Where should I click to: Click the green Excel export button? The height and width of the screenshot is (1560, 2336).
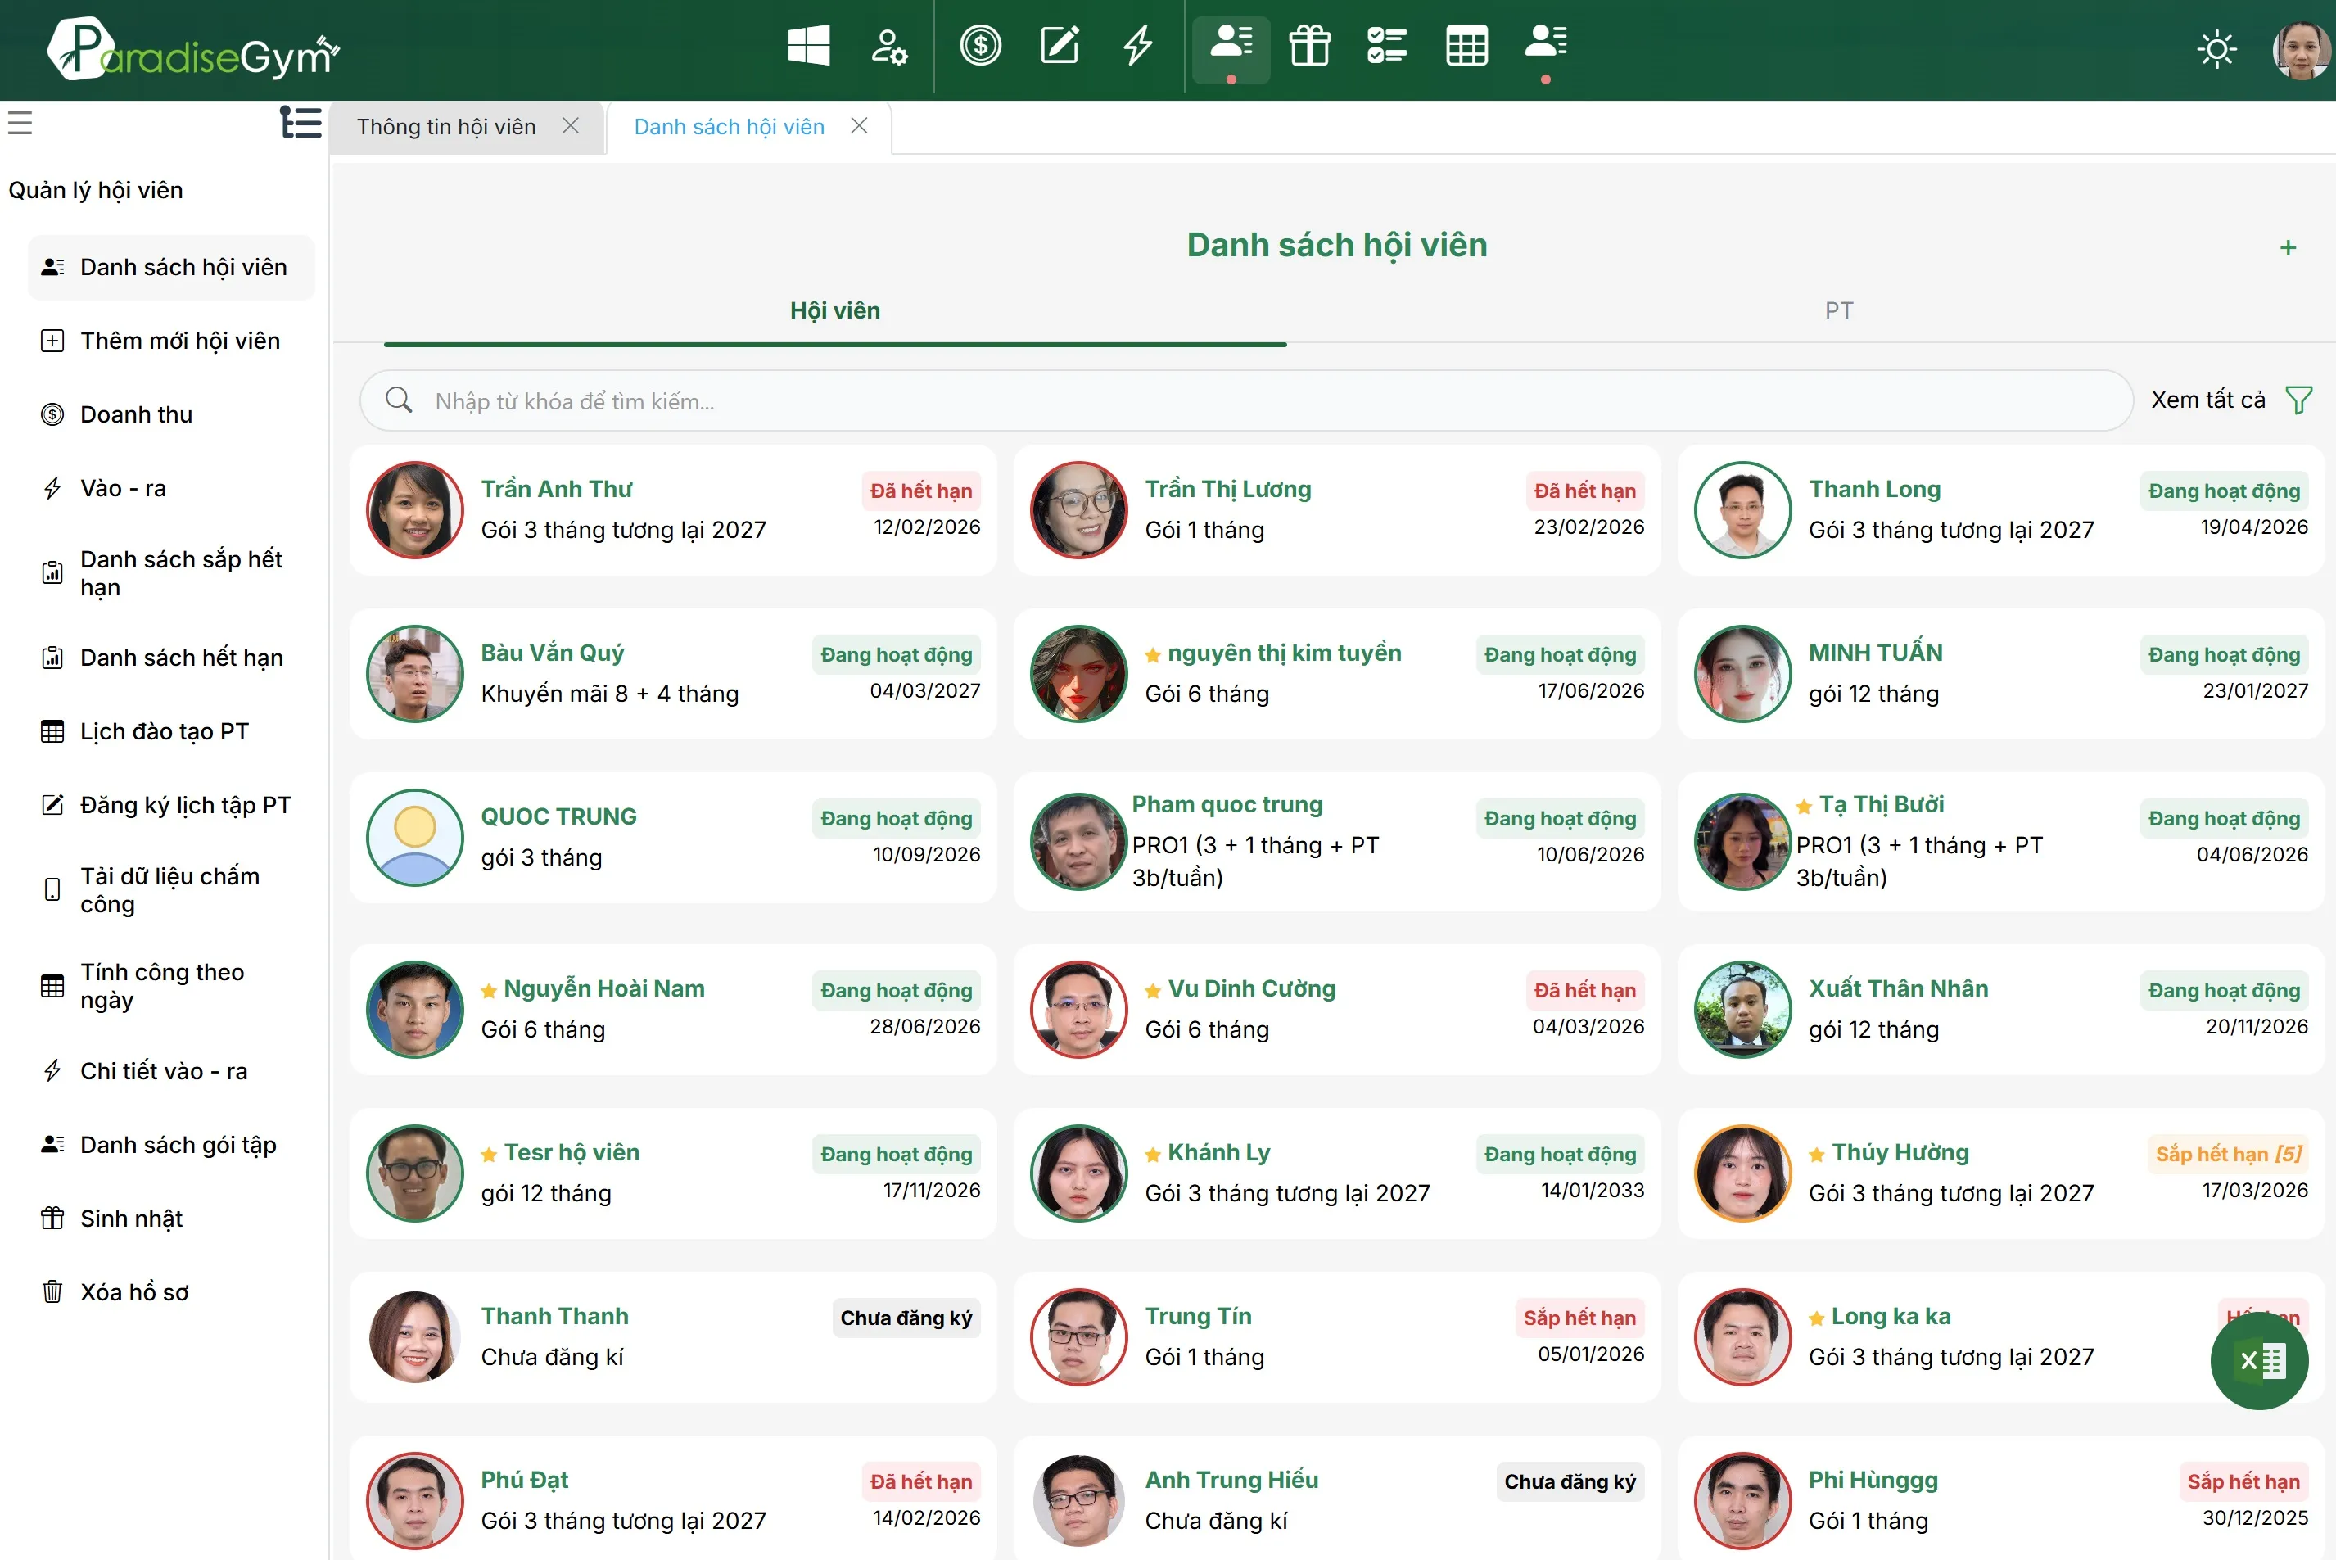tap(2259, 1360)
